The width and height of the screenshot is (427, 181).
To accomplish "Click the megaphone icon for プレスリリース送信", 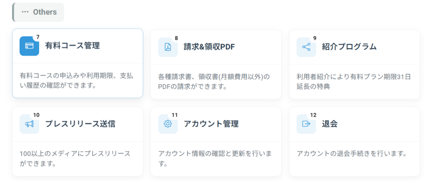I will click(x=30, y=124).
